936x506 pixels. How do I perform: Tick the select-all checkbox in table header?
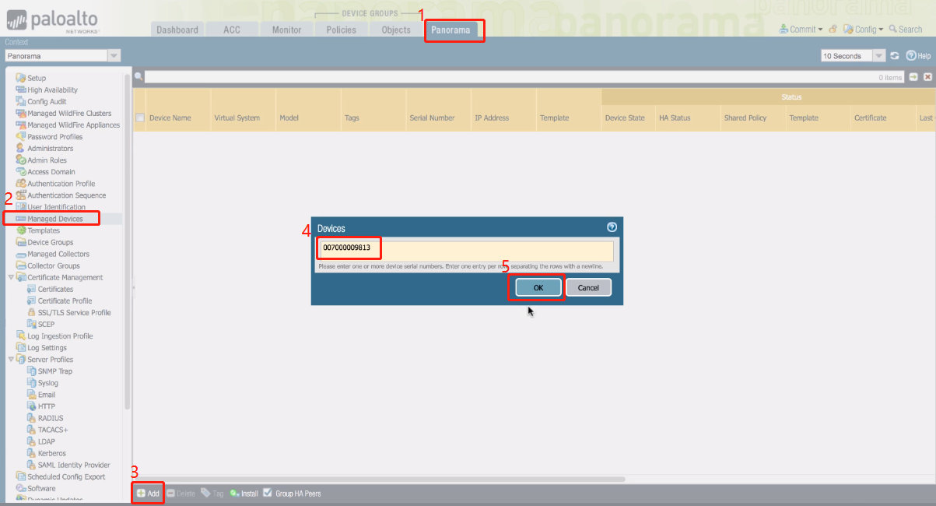click(140, 118)
